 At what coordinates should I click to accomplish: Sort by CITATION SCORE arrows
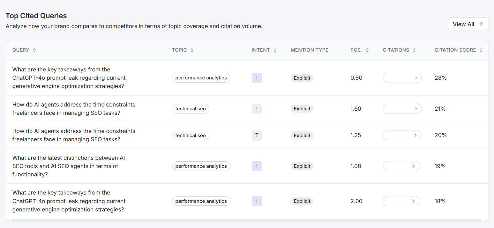[x=481, y=50]
